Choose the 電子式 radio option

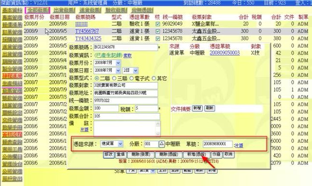pos(131,78)
